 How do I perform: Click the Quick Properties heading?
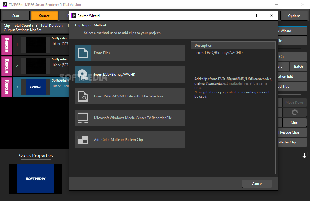tap(36, 155)
